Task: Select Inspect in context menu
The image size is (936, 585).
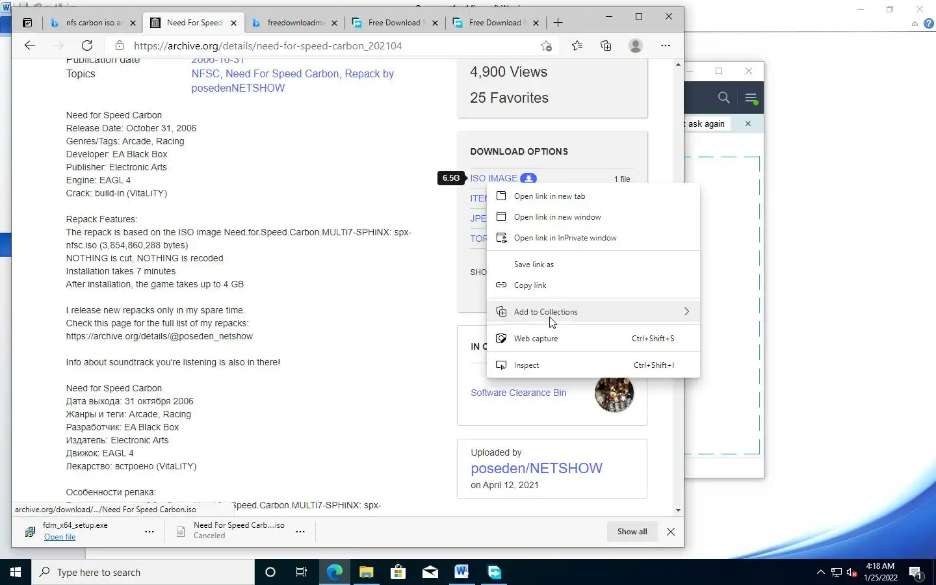Action: click(593, 365)
